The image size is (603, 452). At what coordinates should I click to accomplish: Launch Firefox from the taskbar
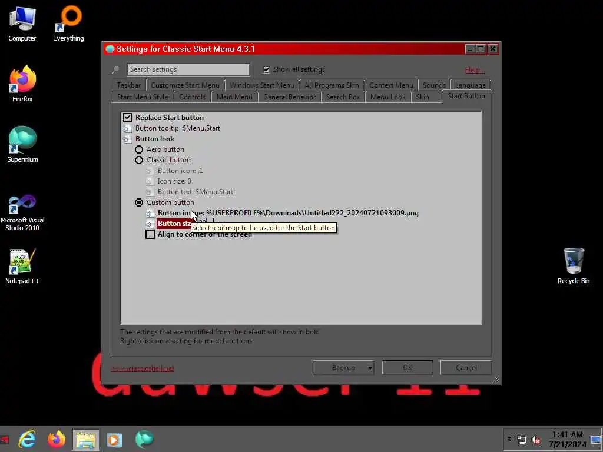pos(57,439)
